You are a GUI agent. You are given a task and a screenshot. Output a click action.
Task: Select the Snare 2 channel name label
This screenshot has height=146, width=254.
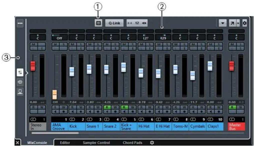[x=111, y=126]
